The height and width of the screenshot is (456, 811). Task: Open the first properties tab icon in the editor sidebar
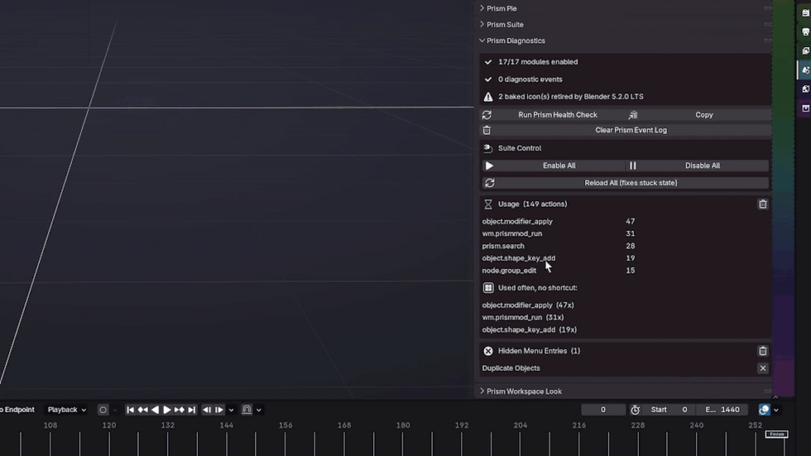(x=805, y=13)
